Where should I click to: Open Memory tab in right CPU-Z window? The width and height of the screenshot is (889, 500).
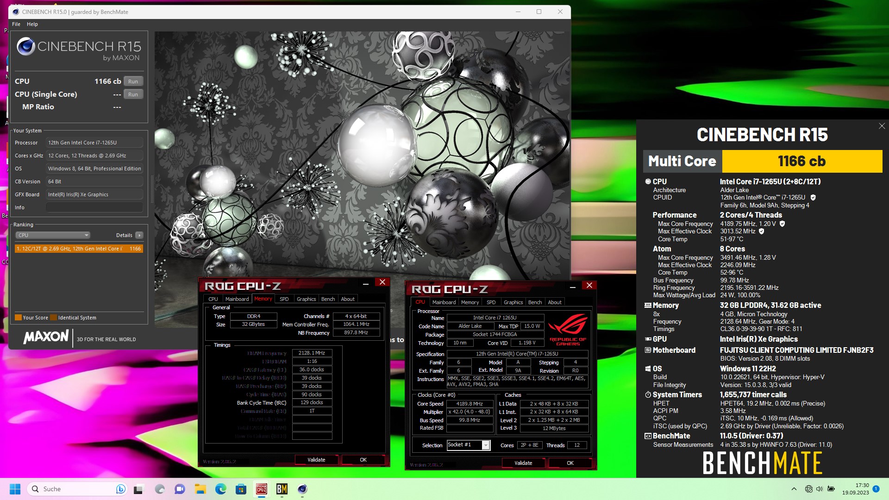[470, 302]
